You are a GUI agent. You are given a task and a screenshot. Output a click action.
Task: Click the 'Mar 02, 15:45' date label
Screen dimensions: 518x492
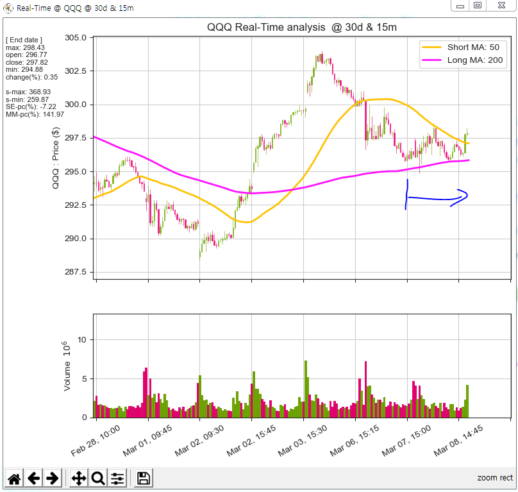(251, 441)
